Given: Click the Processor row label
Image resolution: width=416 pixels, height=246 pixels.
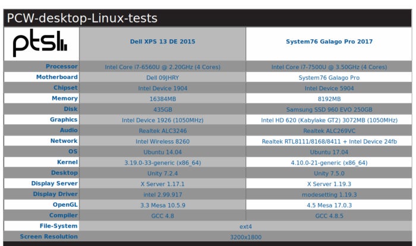Looking at the screenshot, I should (62, 67).
